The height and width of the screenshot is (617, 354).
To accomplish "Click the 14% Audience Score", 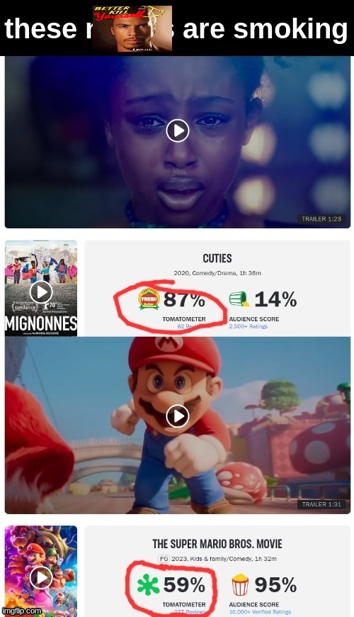I will pos(275,299).
